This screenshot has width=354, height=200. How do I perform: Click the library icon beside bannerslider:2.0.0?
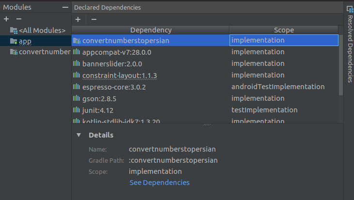[77, 63]
